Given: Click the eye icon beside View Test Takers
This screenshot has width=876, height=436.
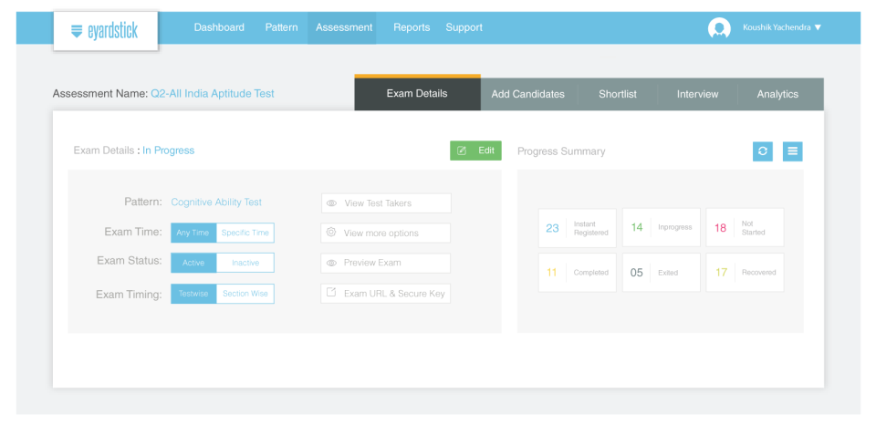Looking at the screenshot, I should pos(331,203).
